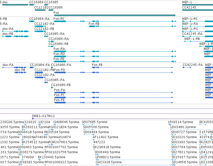213x166 pixels.
Task: Click the 'Pxn-PC' protein label
Action: click(x=59, y=95)
